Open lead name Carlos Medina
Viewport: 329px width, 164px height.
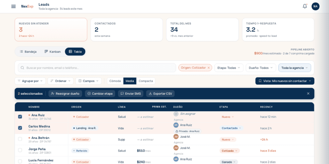coord(39,126)
